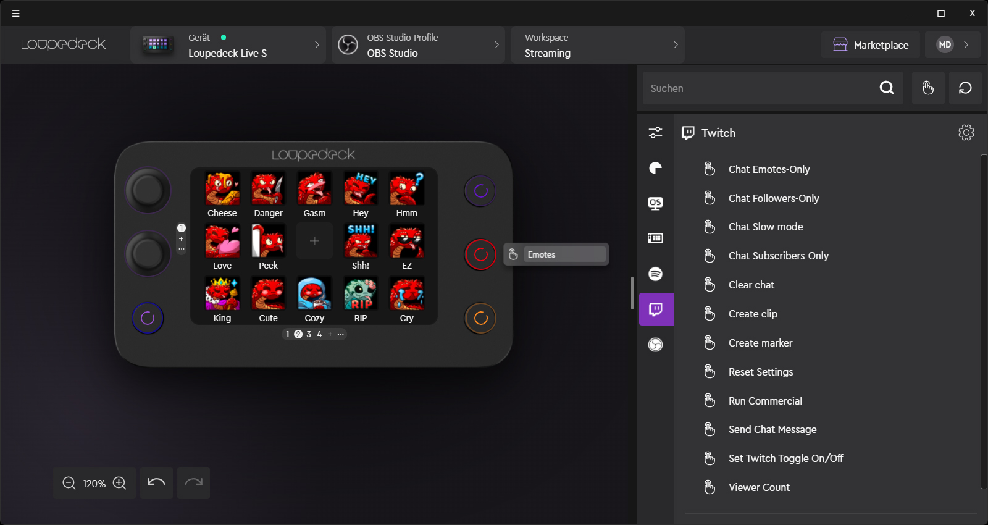Select the Twitch plugin sidebar icon
The width and height of the screenshot is (988, 525).
click(656, 309)
